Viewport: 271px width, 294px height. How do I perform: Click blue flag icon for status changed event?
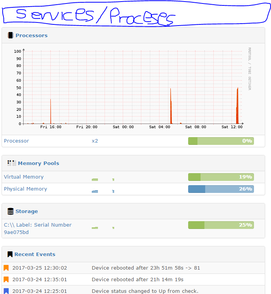(6, 291)
